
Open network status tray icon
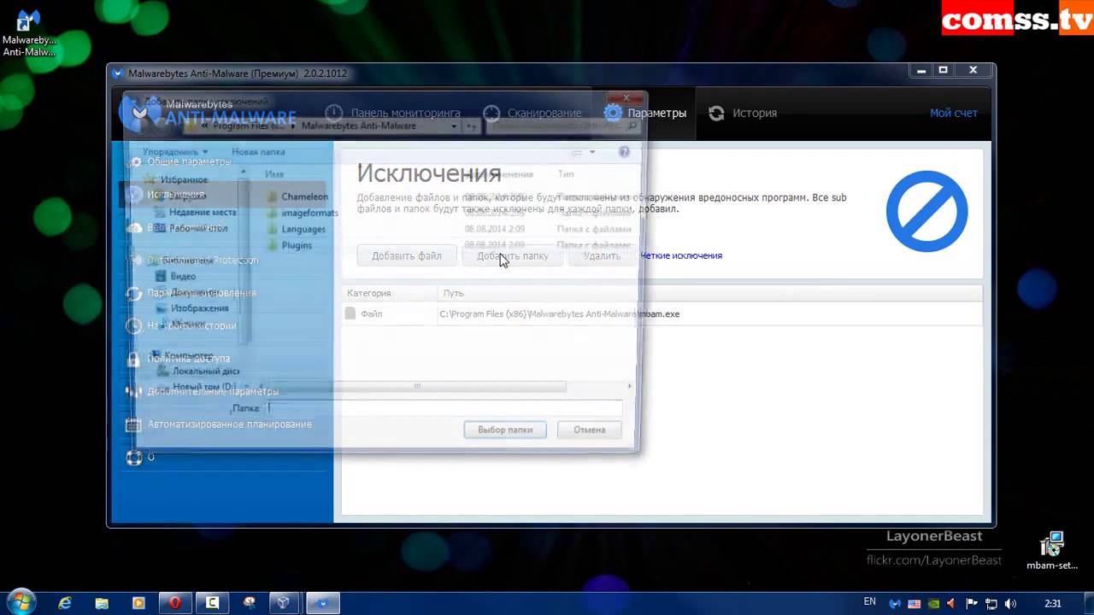tap(991, 604)
